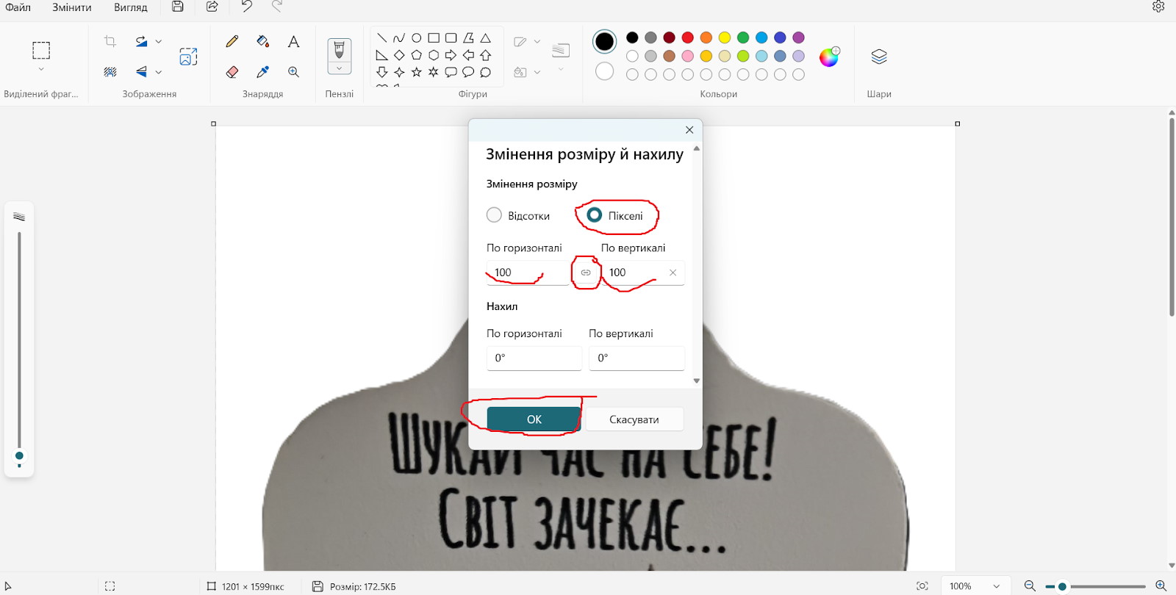The width and height of the screenshot is (1176, 595).
Task: Open the Layers panel icon
Action: coord(879,57)
